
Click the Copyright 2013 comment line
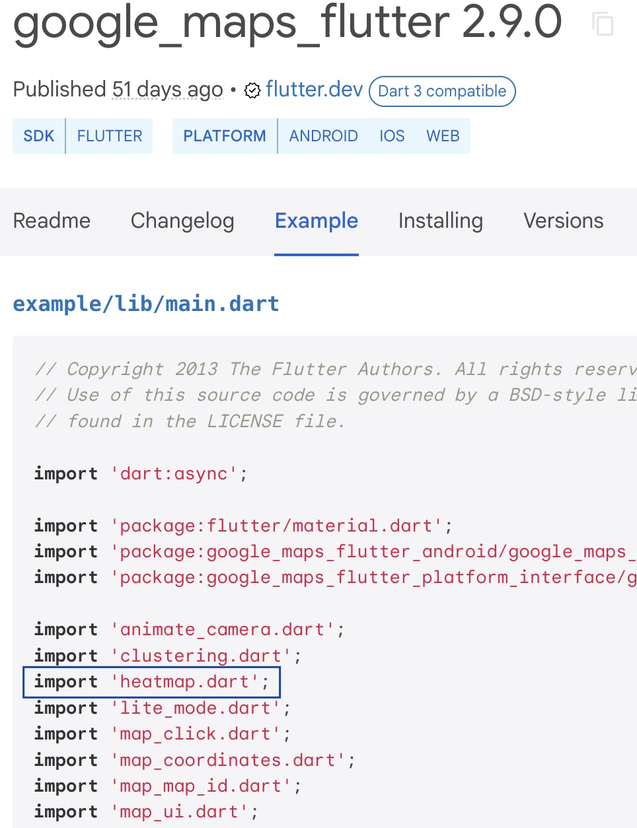[x=335, y=369]
